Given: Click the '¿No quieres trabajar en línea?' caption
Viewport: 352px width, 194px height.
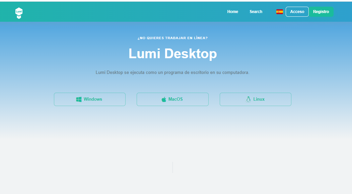Looking at the screenshot, I should [x=172, y=38].
